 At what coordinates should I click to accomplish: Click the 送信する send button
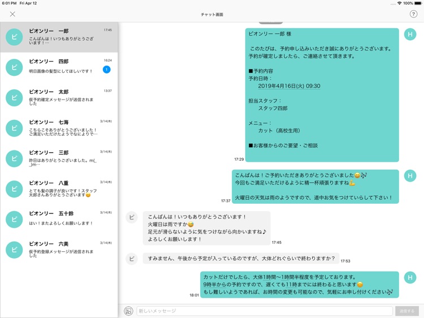pyautogui.click(x=407, y=311)
